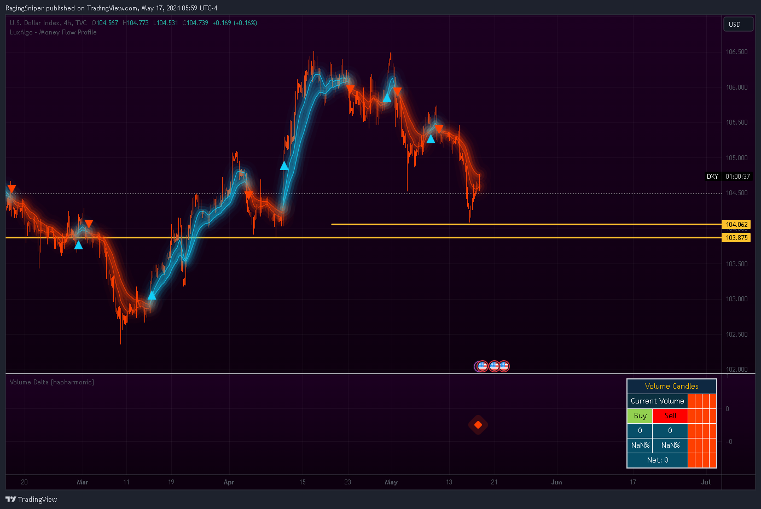Click the O104.567 open value
Viewport: 761px width, 509px height.
pos(105,23)
